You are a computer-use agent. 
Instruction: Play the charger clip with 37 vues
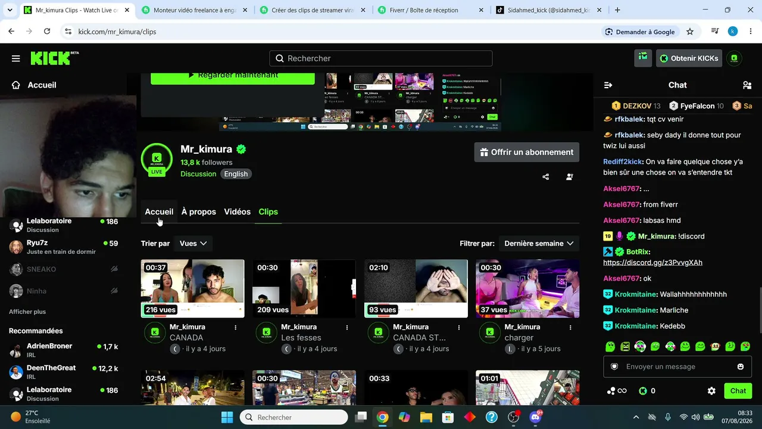coord(527,288)
